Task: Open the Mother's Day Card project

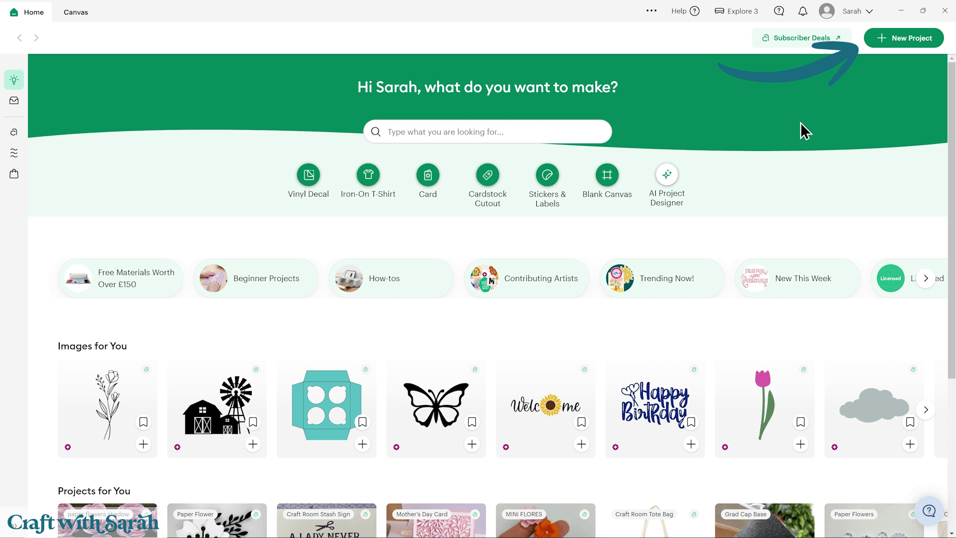Action: (436, 521)
